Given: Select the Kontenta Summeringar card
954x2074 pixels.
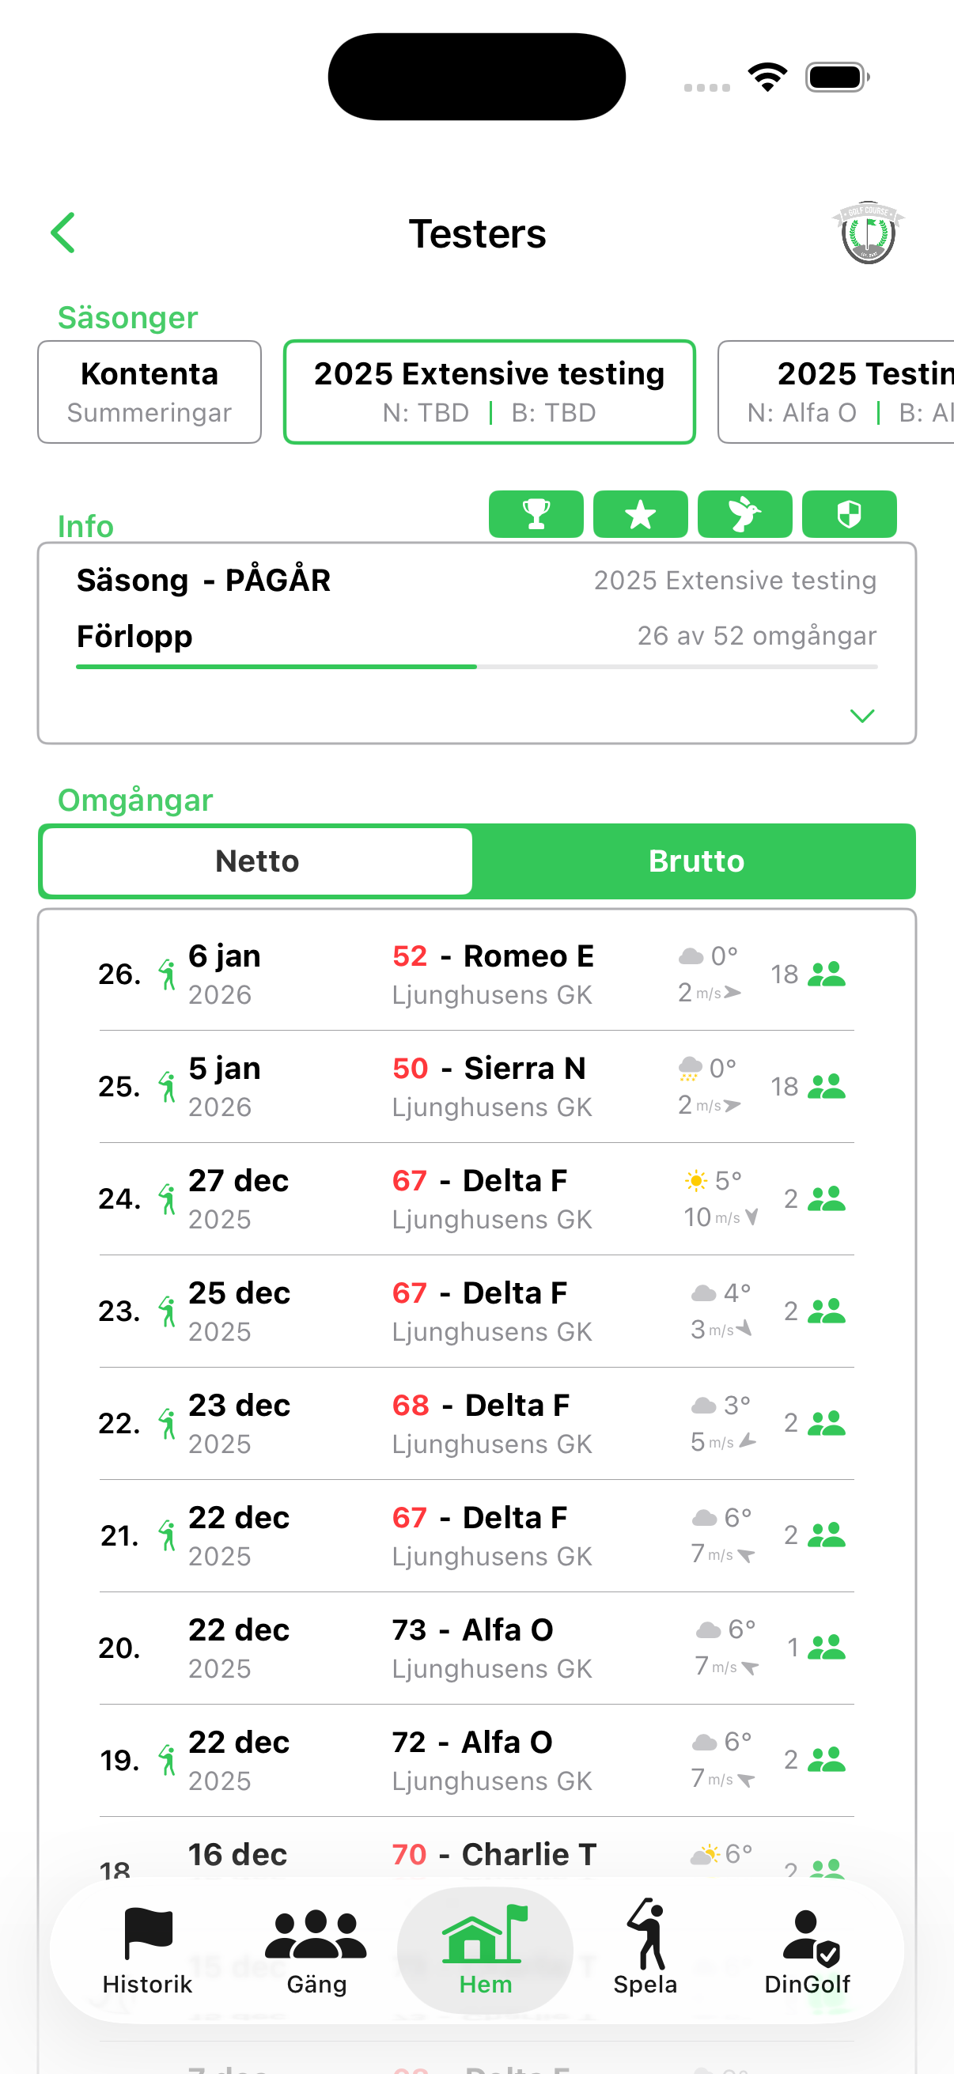Looking at the screenshot, I should [x=150, y=392].
